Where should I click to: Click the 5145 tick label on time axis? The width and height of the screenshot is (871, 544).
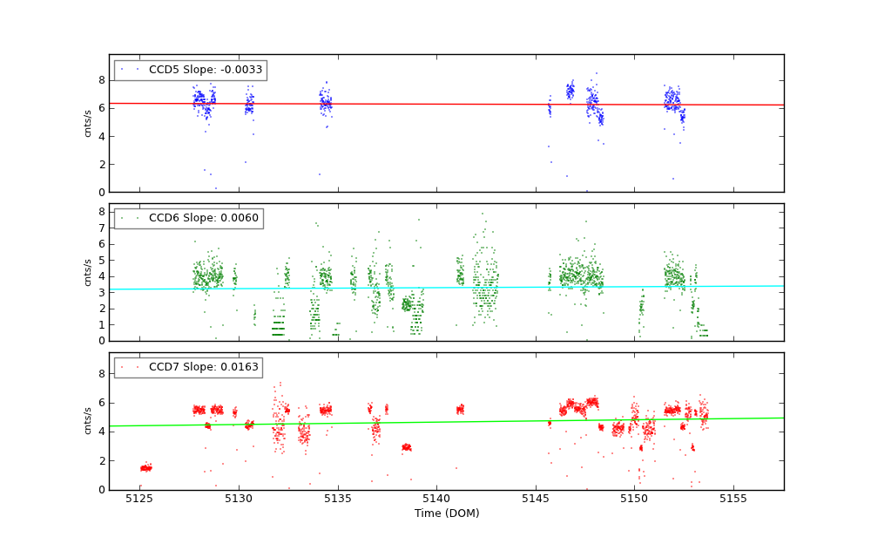tap(536, 499)
